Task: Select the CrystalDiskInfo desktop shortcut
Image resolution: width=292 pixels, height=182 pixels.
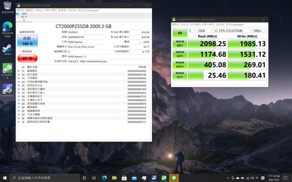Action: click(x=7, y=91)
